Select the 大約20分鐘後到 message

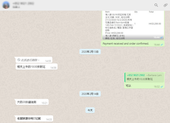point(32,102)
